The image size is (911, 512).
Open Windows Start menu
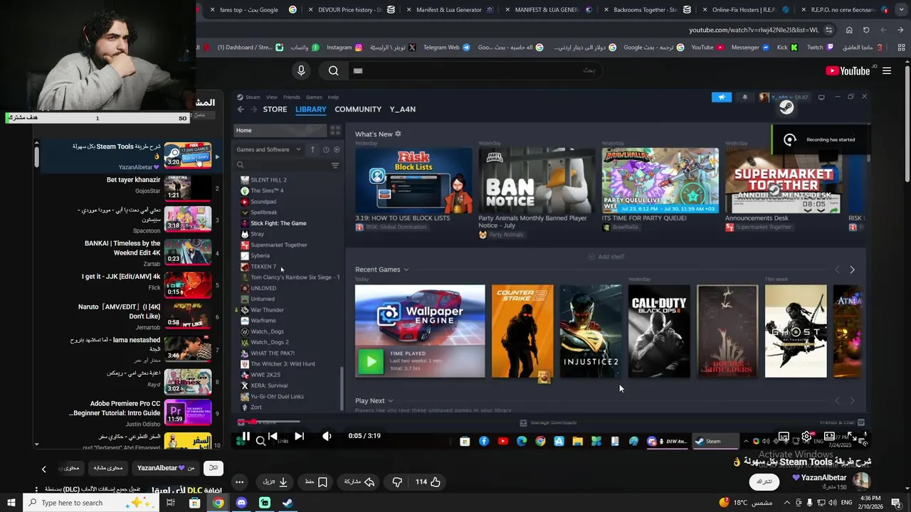[11, 503]
